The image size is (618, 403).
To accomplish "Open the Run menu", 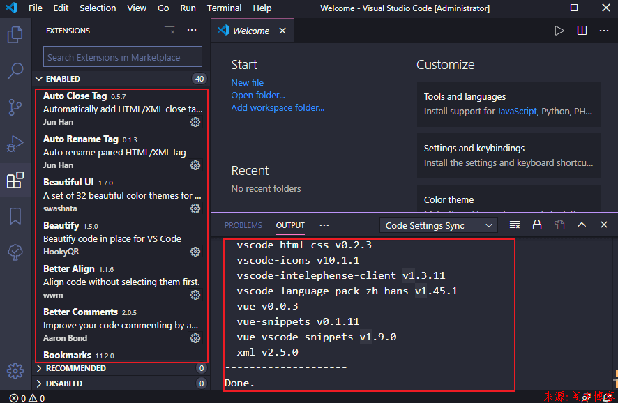I will click(x=188, y=8).
